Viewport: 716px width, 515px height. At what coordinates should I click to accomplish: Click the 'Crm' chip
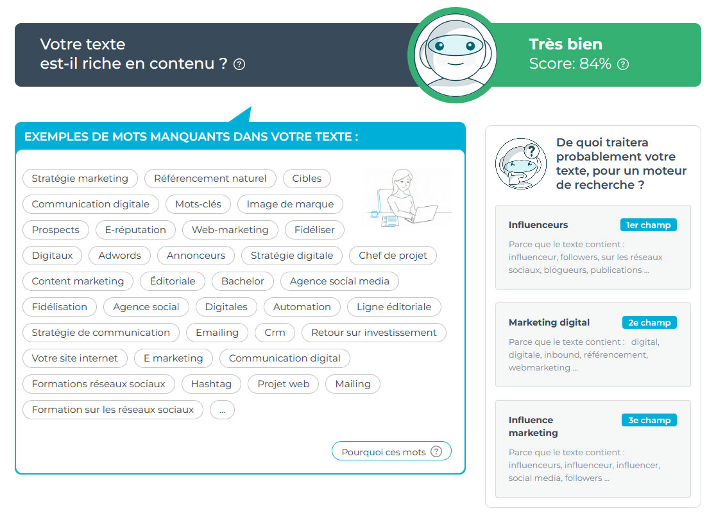[x=275, y=333]
